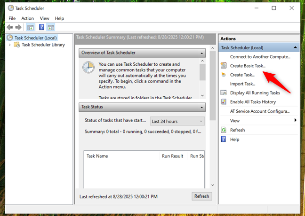
Task: Click Connect to Another Computer action
Action: click(260, 57)
